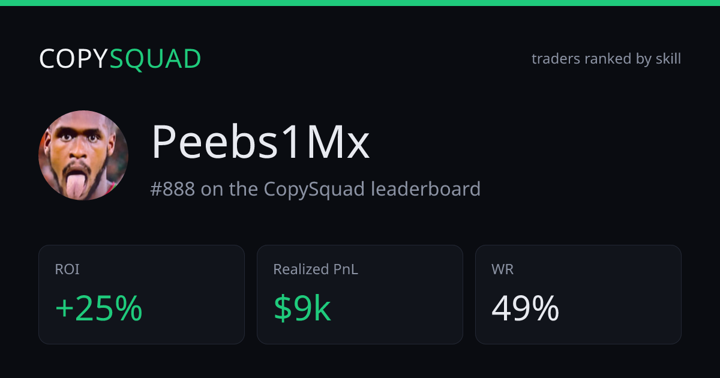Click the traders ranked by skill tagline

[x=606, y=59]
